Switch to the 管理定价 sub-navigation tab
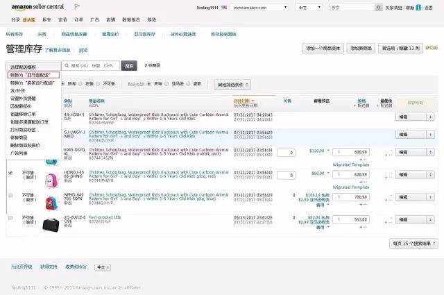The height and width of the screenshot is (295, 444). coord(110,34)
